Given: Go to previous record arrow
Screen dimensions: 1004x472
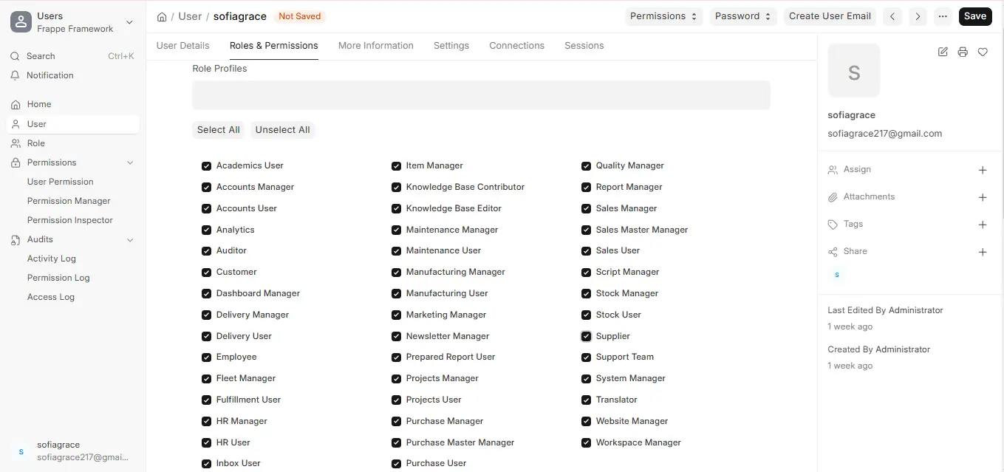Looking at the screenshot, I should coord(893,16).
